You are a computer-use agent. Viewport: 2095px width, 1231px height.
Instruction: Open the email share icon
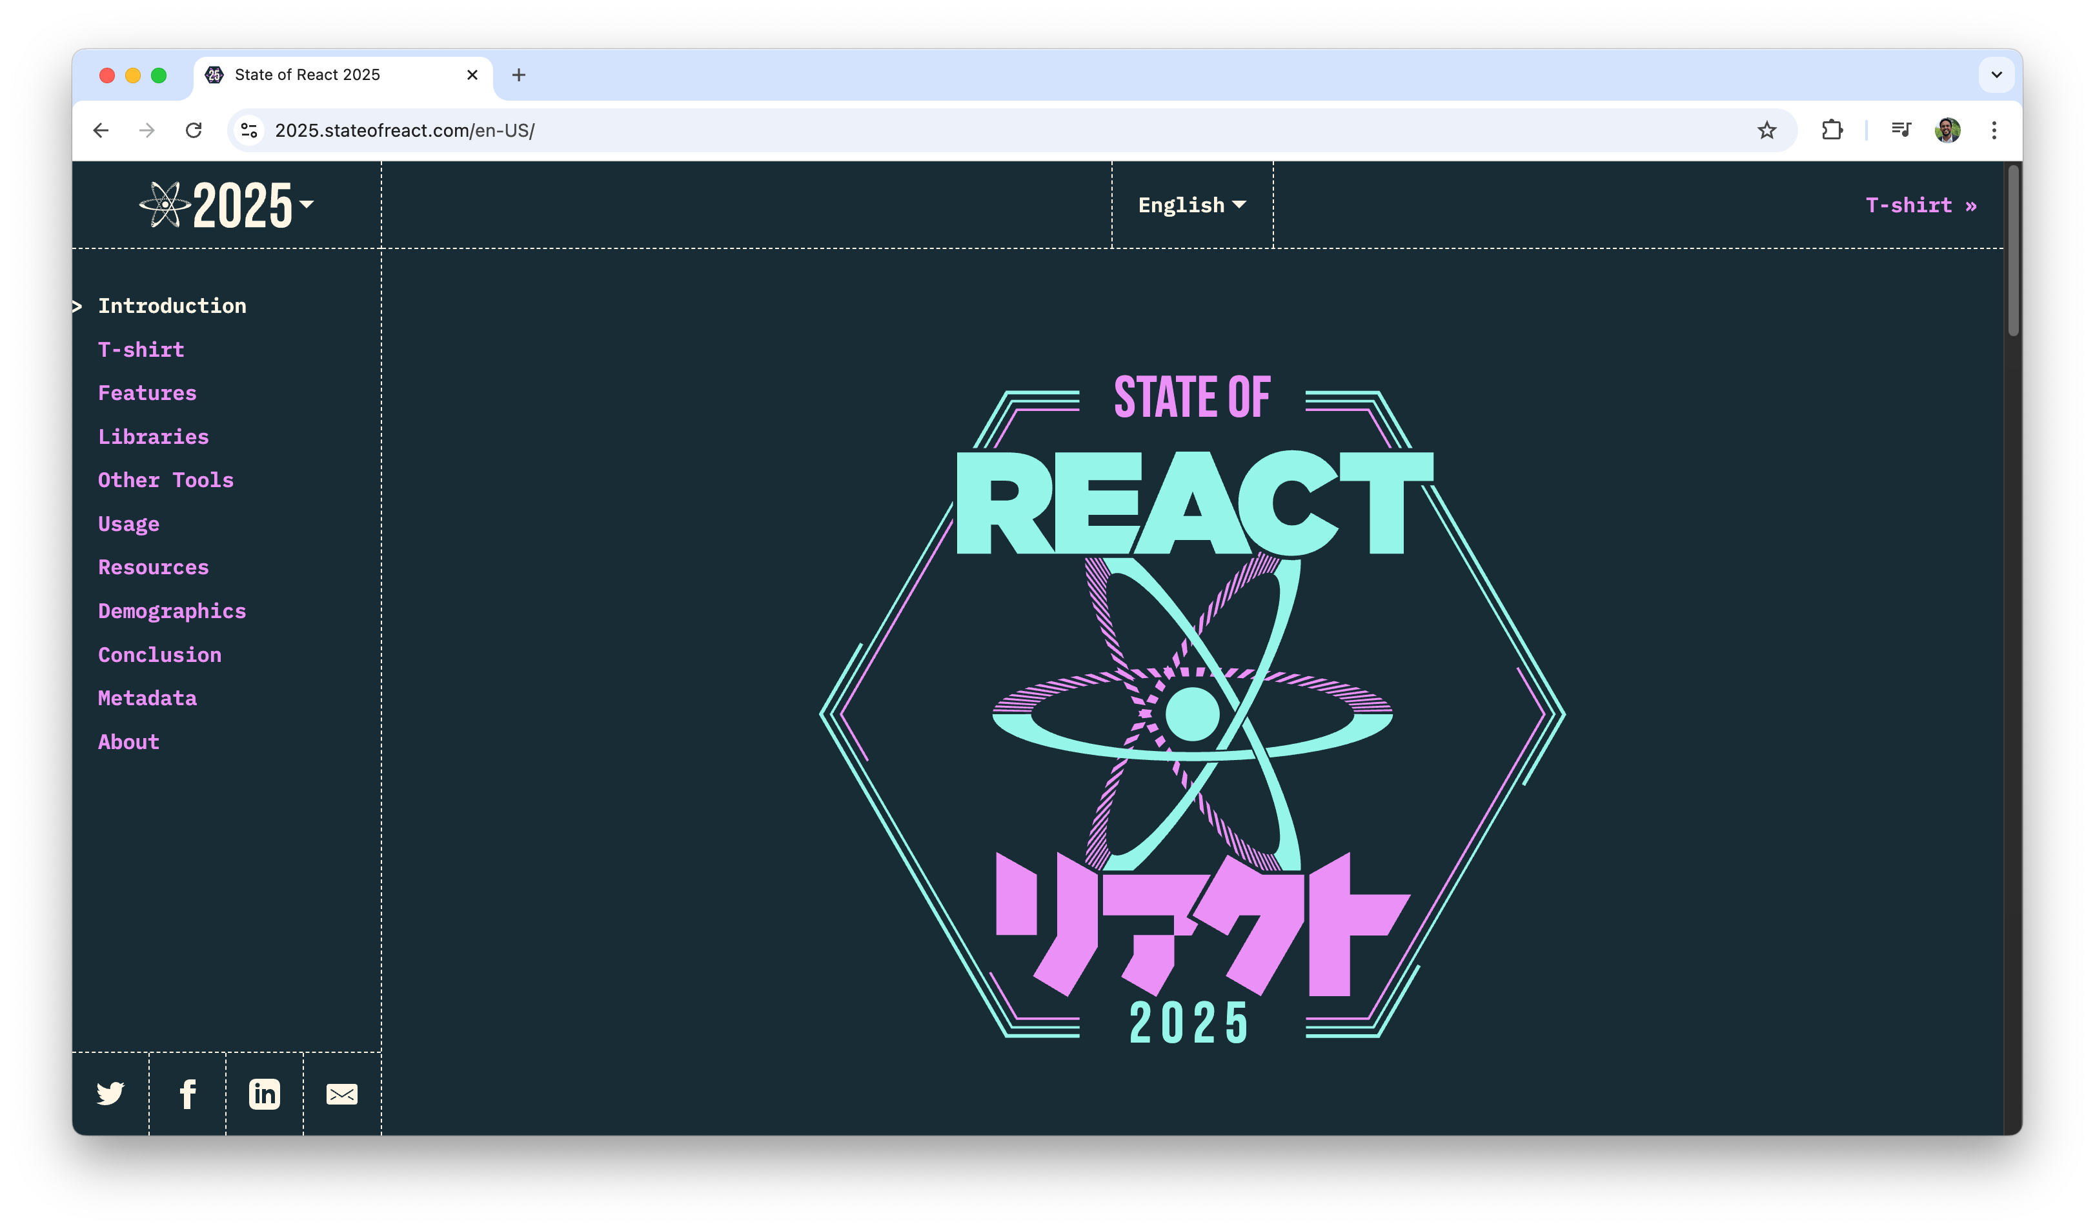tap(341, 1094)
